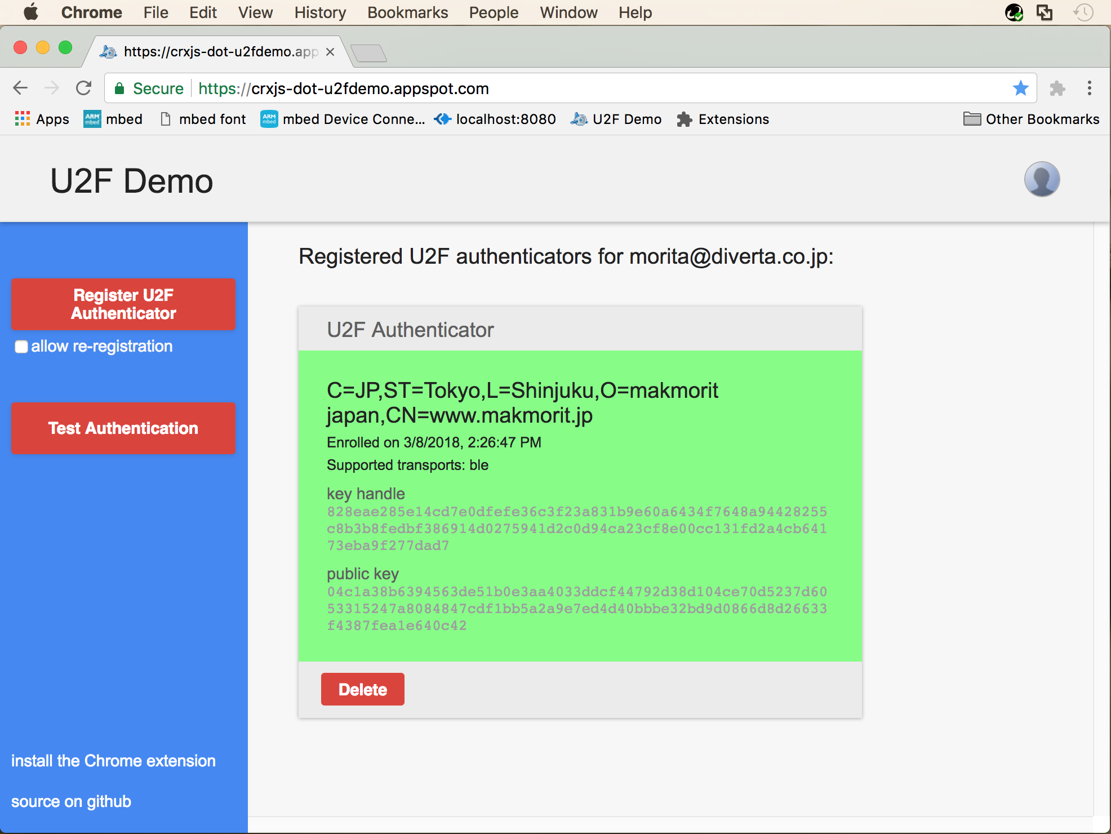Open the Other Bookmarks folder
The width and height of the screenshot is (1111, 834).
1030,119
